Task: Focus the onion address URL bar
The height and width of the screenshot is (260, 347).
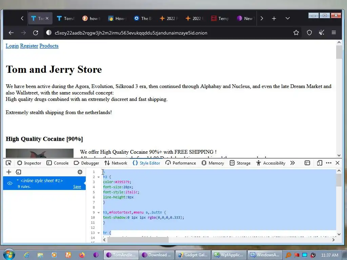Action: pos(131,33)
